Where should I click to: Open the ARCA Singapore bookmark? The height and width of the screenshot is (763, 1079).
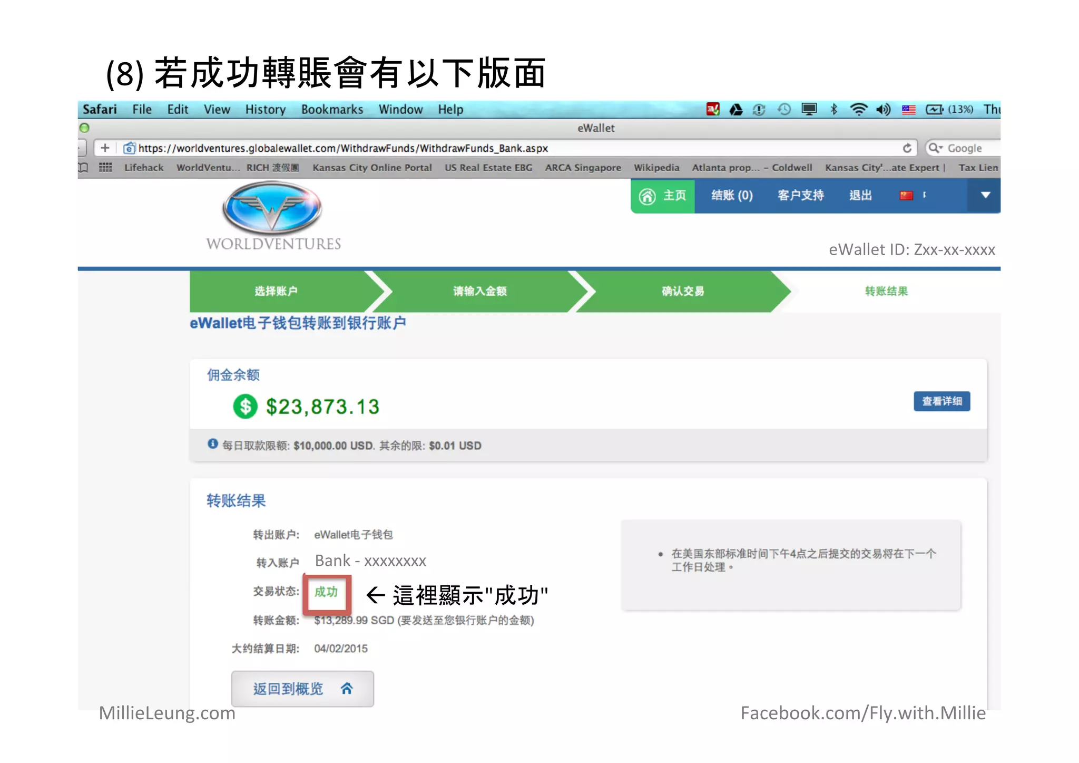[583, 168]
